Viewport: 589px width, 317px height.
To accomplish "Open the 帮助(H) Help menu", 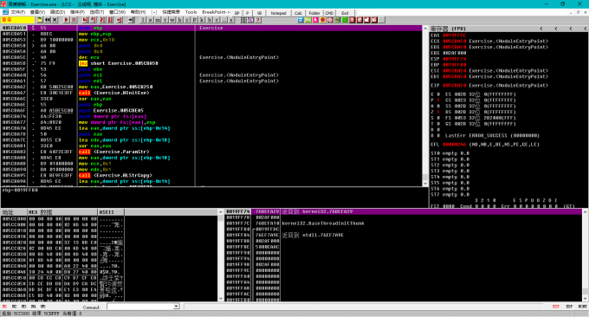I will click(x=138, y=12).
